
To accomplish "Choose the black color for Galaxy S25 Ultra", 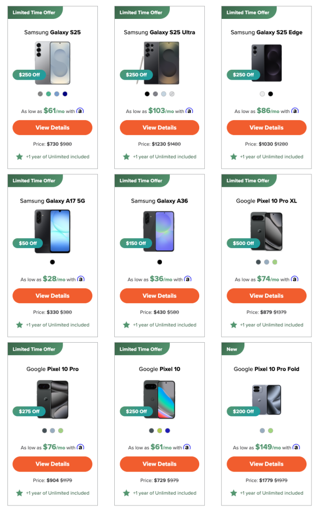I will tap(147, 94).
